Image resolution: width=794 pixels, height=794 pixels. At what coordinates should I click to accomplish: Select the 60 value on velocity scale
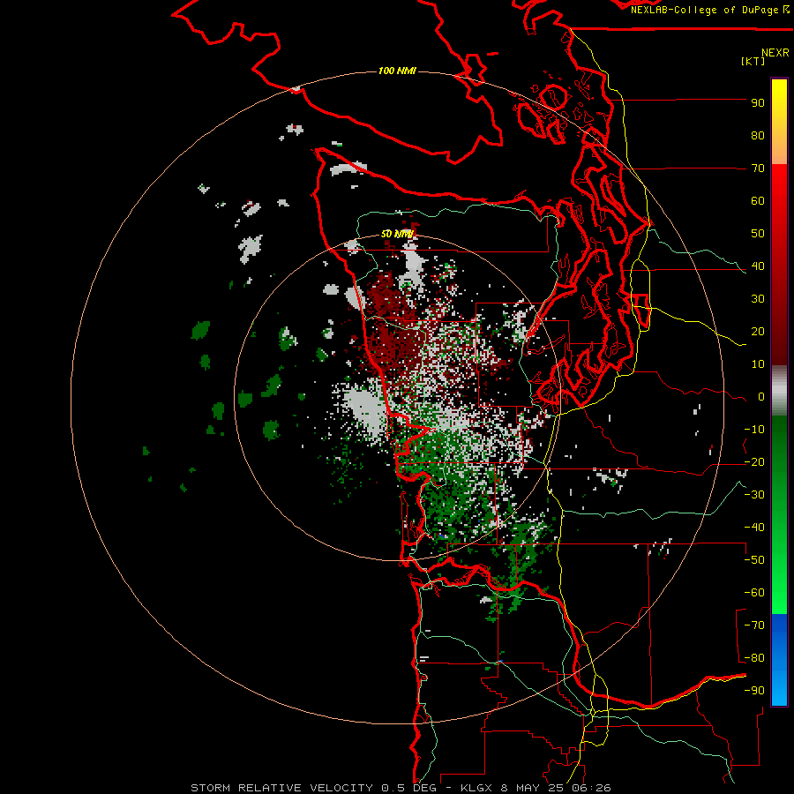coord(758,201)
